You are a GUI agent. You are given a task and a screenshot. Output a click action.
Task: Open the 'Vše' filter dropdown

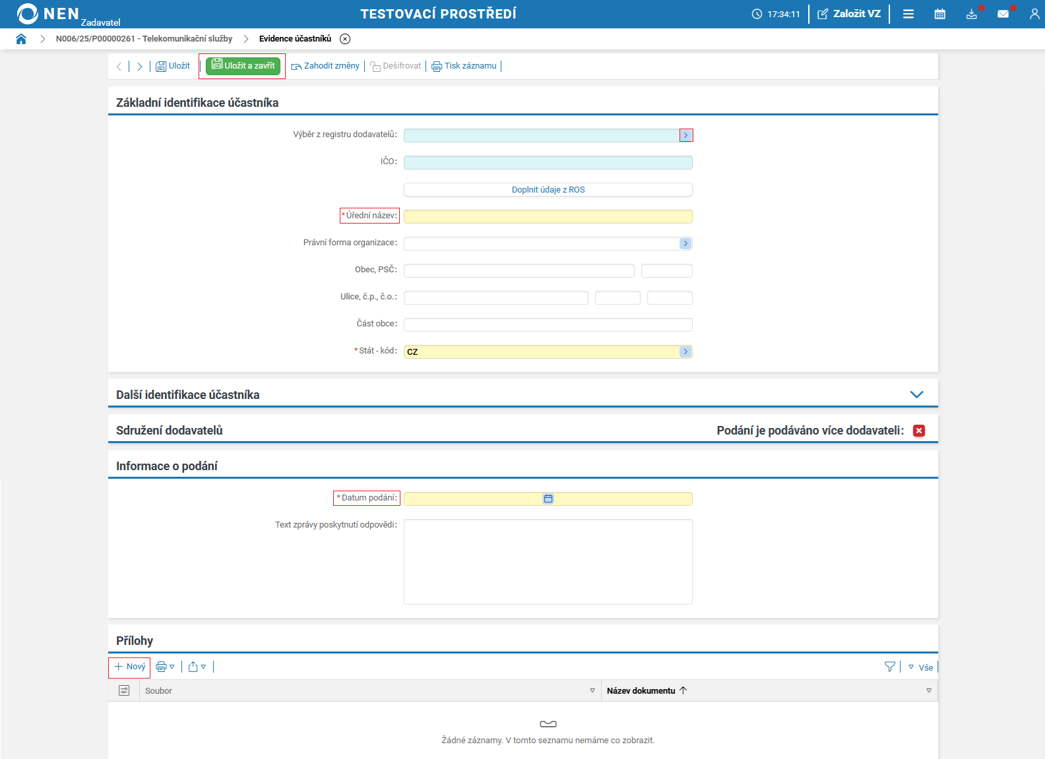tap(921, 667)
